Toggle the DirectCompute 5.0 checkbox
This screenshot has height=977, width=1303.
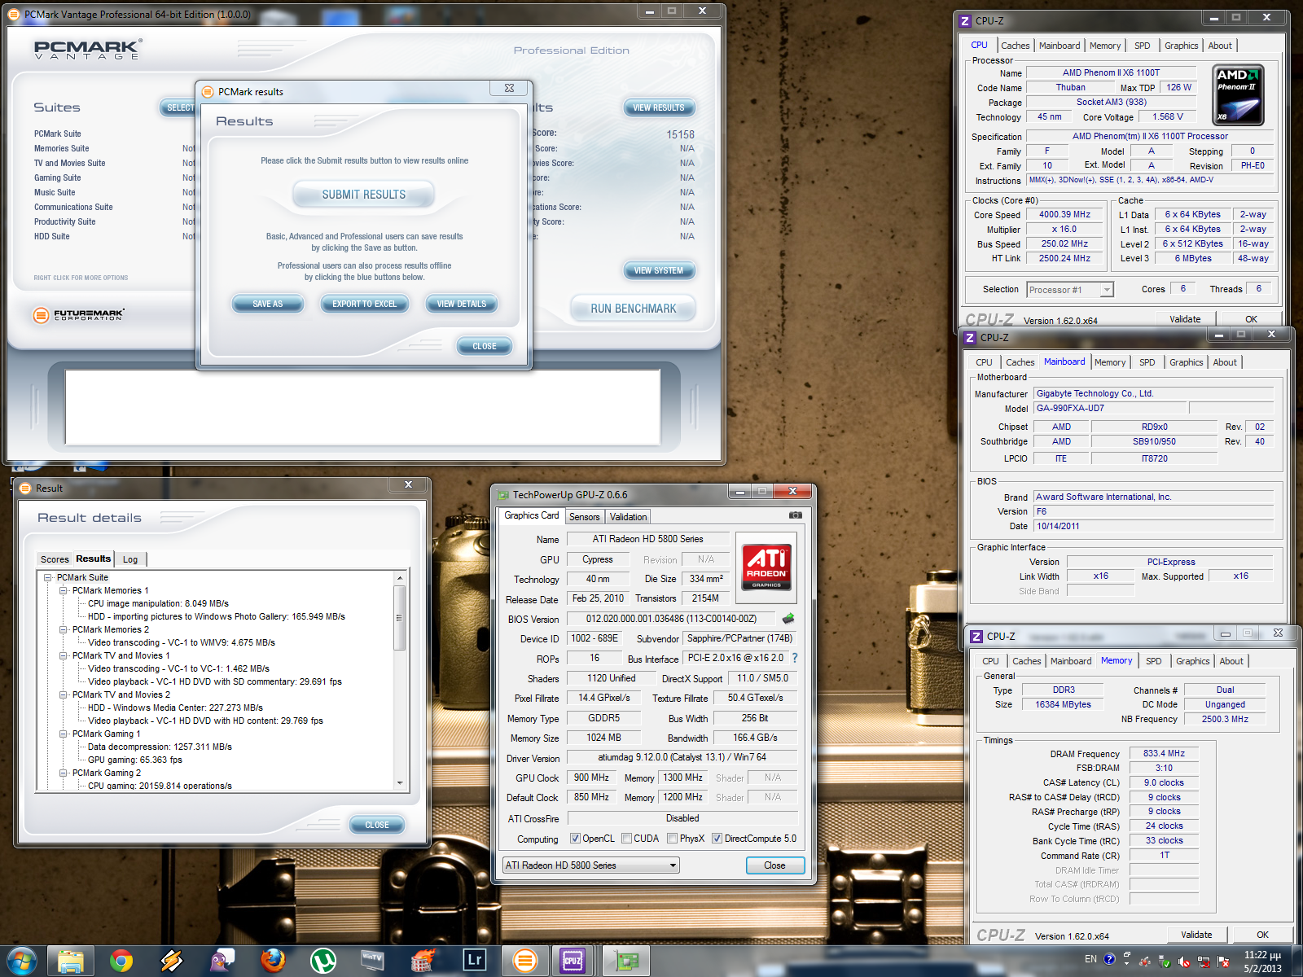(717, 839)
